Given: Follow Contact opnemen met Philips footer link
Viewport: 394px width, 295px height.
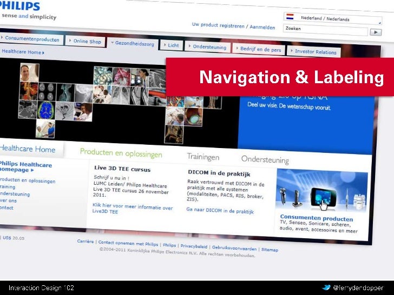Looking at the screenshot, I should [x=128, y=243].
